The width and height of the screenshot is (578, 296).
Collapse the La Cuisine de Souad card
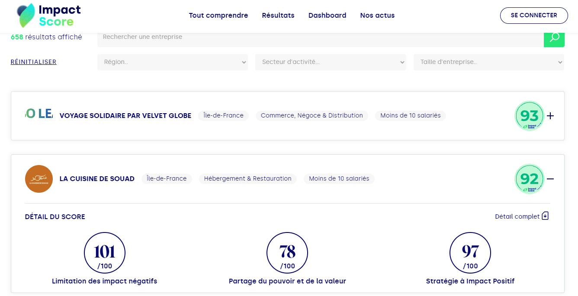click(550, 179)
